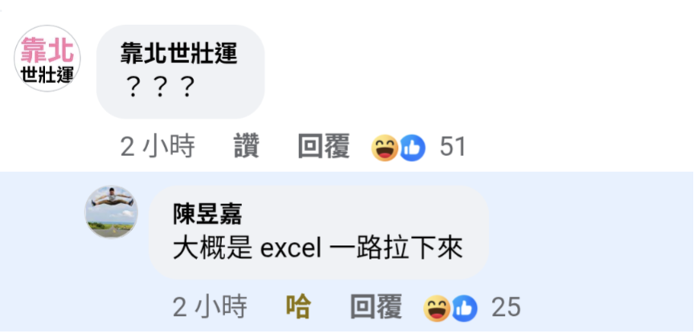The height and width of the screenshot is (332, 694).
Task: Open the 2 小時 timestamp on 靠北世壯運's comment
Action: click(158, 147)
